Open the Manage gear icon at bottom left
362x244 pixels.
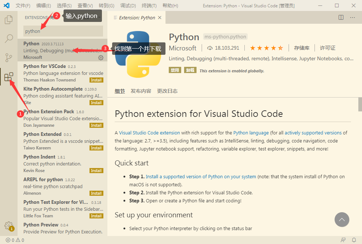8,225
